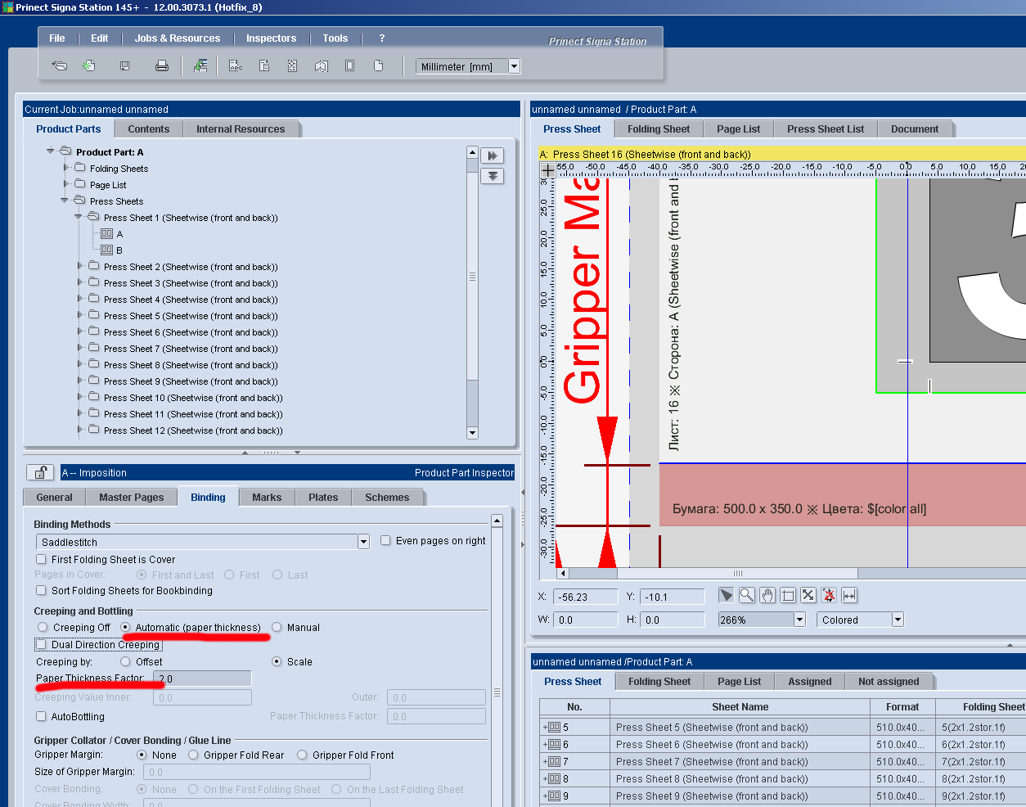Click the Save floppy disk icon

coord(125,66)
